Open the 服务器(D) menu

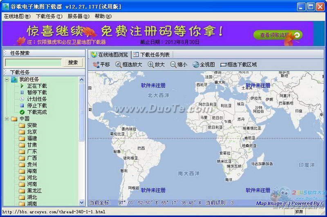coord(78,16)
